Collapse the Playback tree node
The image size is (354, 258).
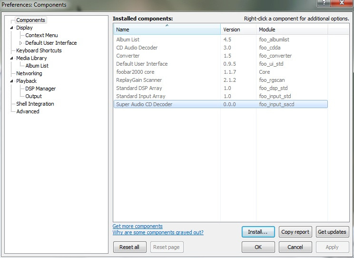click(11, 81)
